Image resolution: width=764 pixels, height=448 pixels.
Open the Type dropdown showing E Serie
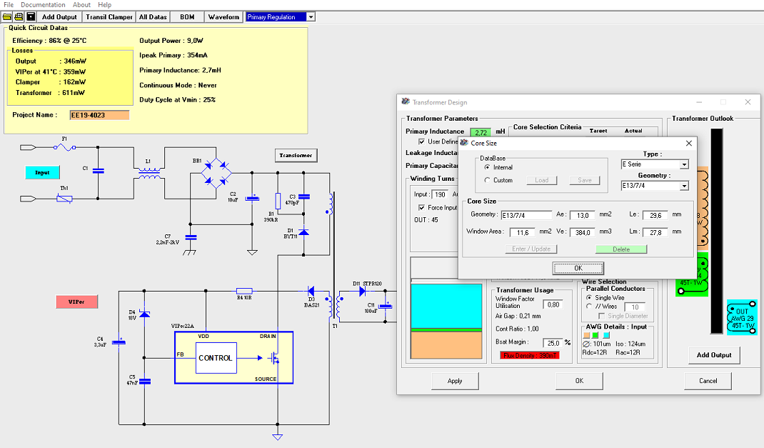click(684, 164)
